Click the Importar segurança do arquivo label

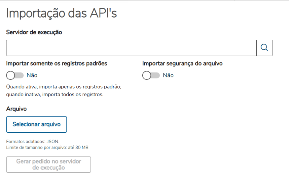(182, 64)
